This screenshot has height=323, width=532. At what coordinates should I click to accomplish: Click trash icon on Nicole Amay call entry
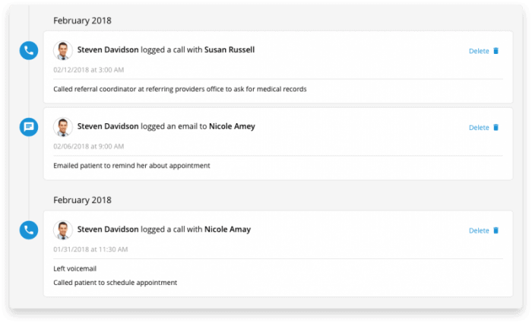pos(496,230)
